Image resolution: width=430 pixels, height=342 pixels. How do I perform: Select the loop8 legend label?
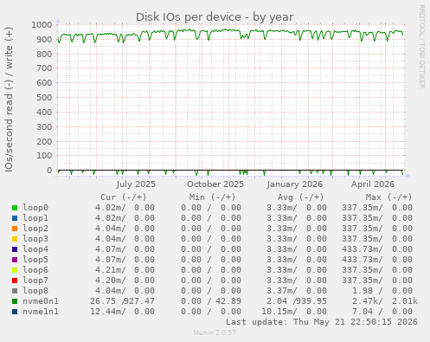click(x=35, y=291)
